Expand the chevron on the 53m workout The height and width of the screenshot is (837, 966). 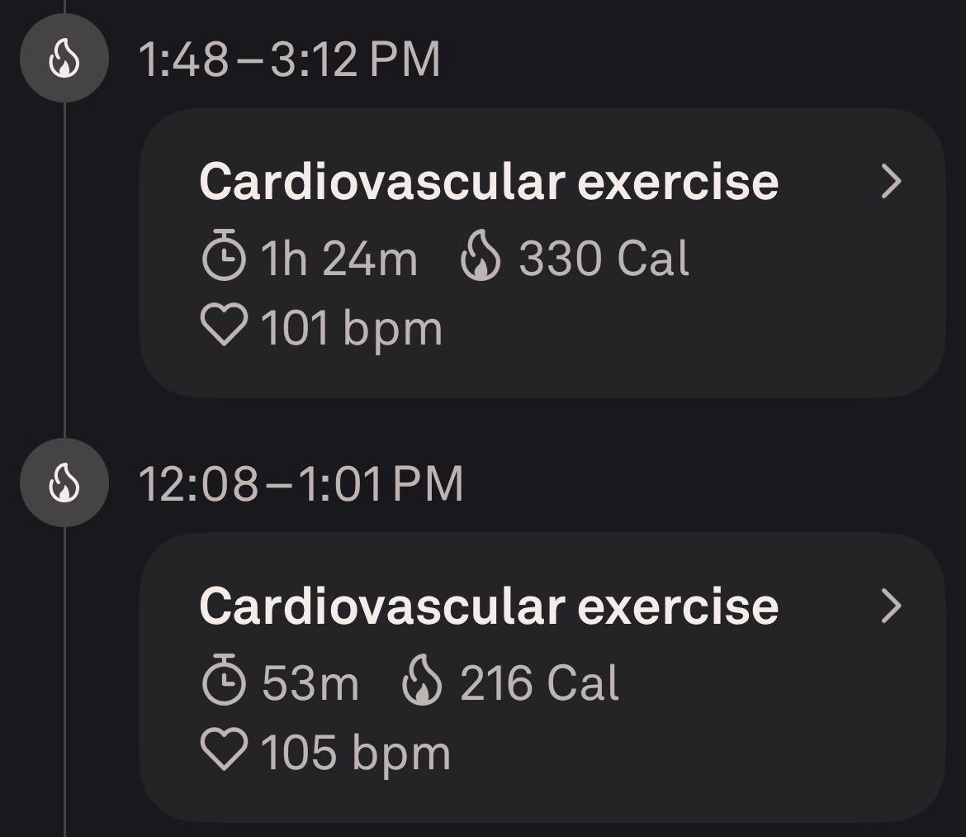pyautogui.click(x=891, y=606)
